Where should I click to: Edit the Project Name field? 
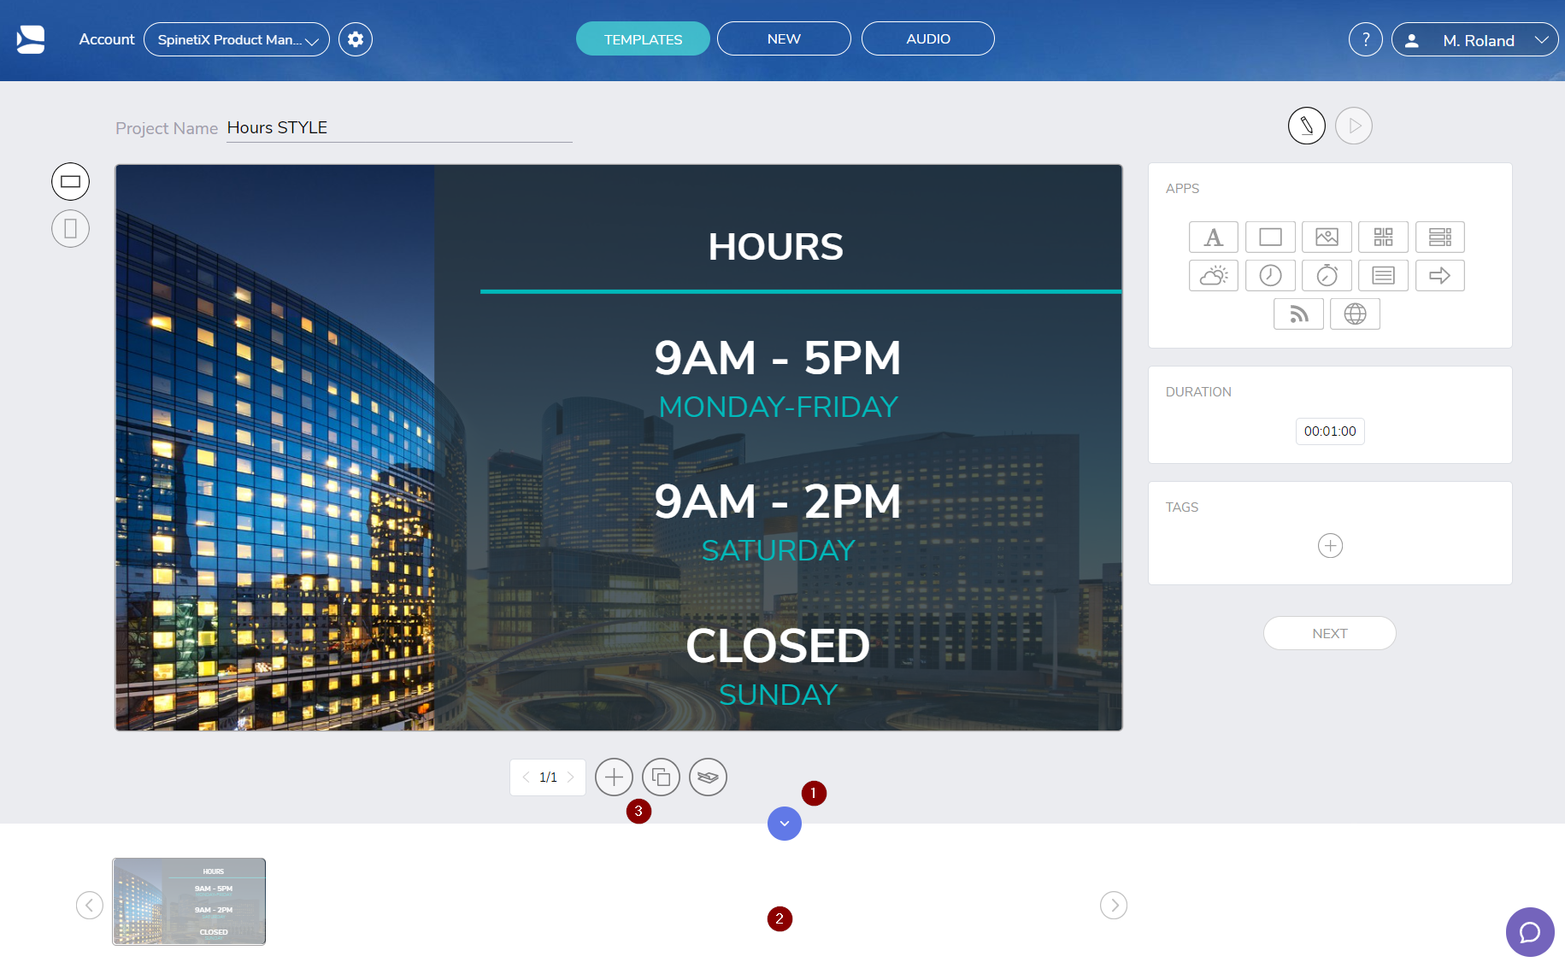[x=399, y=128]
